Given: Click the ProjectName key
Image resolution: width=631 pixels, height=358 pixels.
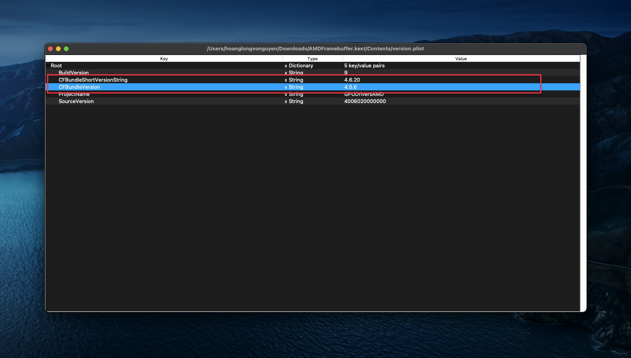Looking at the screenshot, I should (x=74, y=94).
